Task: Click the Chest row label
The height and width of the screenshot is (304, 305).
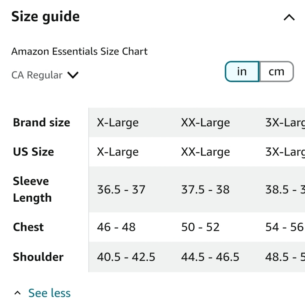Action: pyautogui.click(x=28, y=227)
